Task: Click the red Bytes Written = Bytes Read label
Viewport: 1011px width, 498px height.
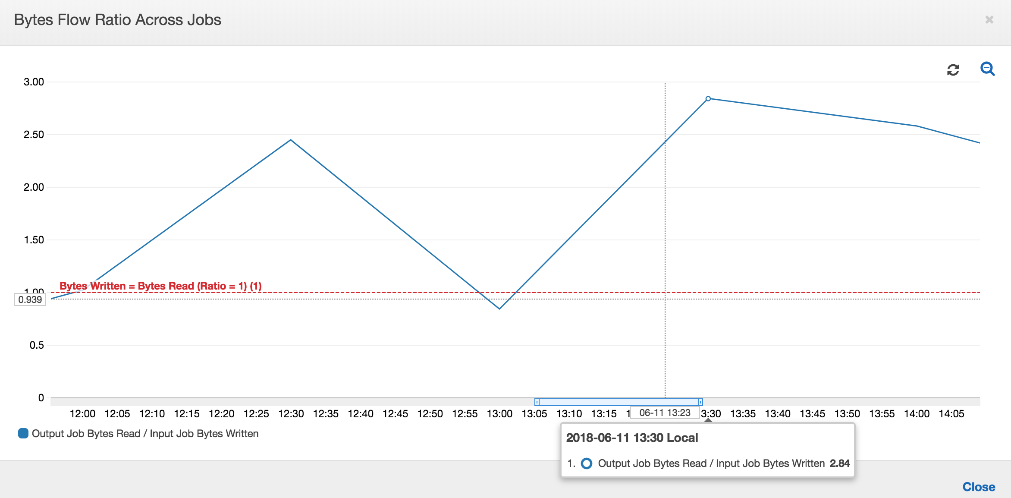Action: (x=162, y=286)
